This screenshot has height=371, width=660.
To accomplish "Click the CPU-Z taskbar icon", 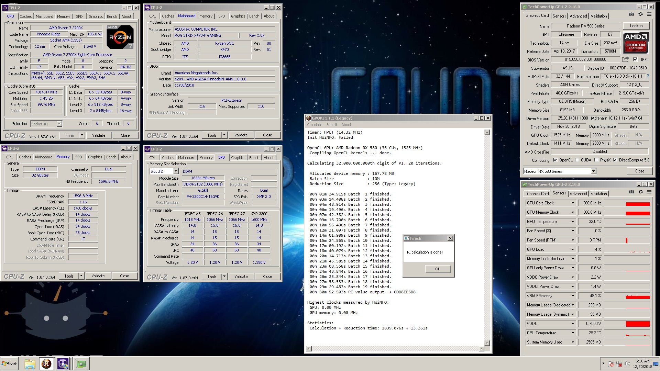I will [x=63, y=364].
